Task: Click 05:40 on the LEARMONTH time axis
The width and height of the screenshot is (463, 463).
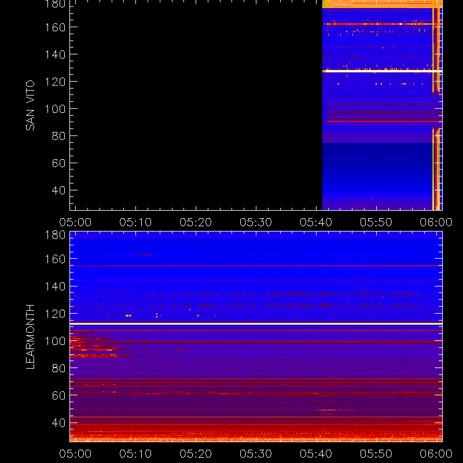Action: coord(316,454)
